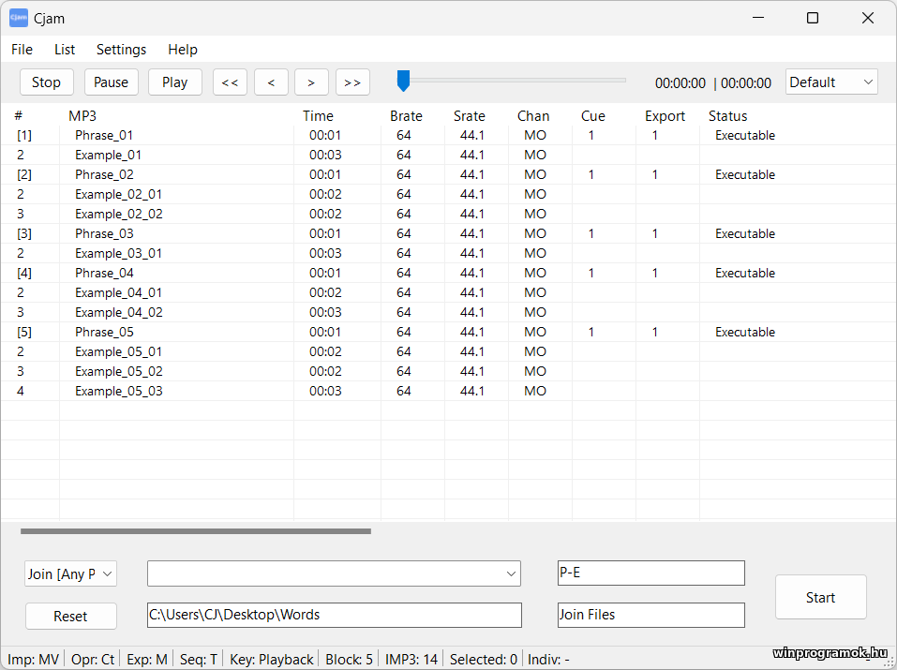897x670 pixels.
Task: Select the Phrase_03 row in the list
Action: pos(104,233)
